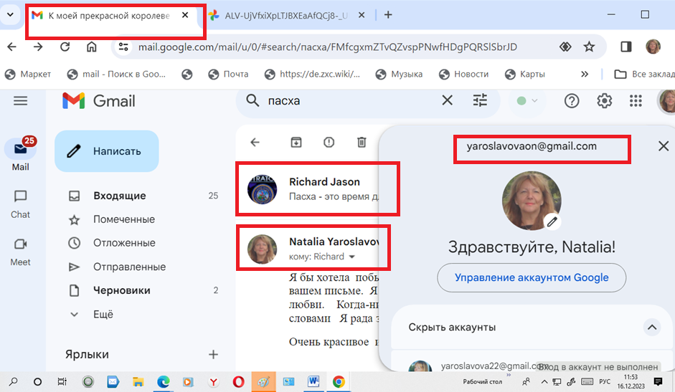Go back in browser history
Viewport: 675px width, 392px height.
pyautogui.click(x=12, y=47)
